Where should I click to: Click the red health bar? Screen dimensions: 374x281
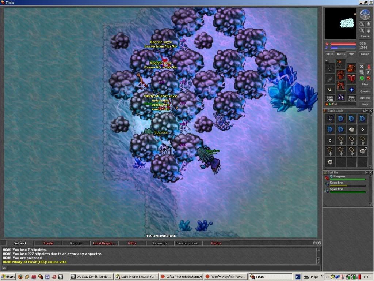343,44
